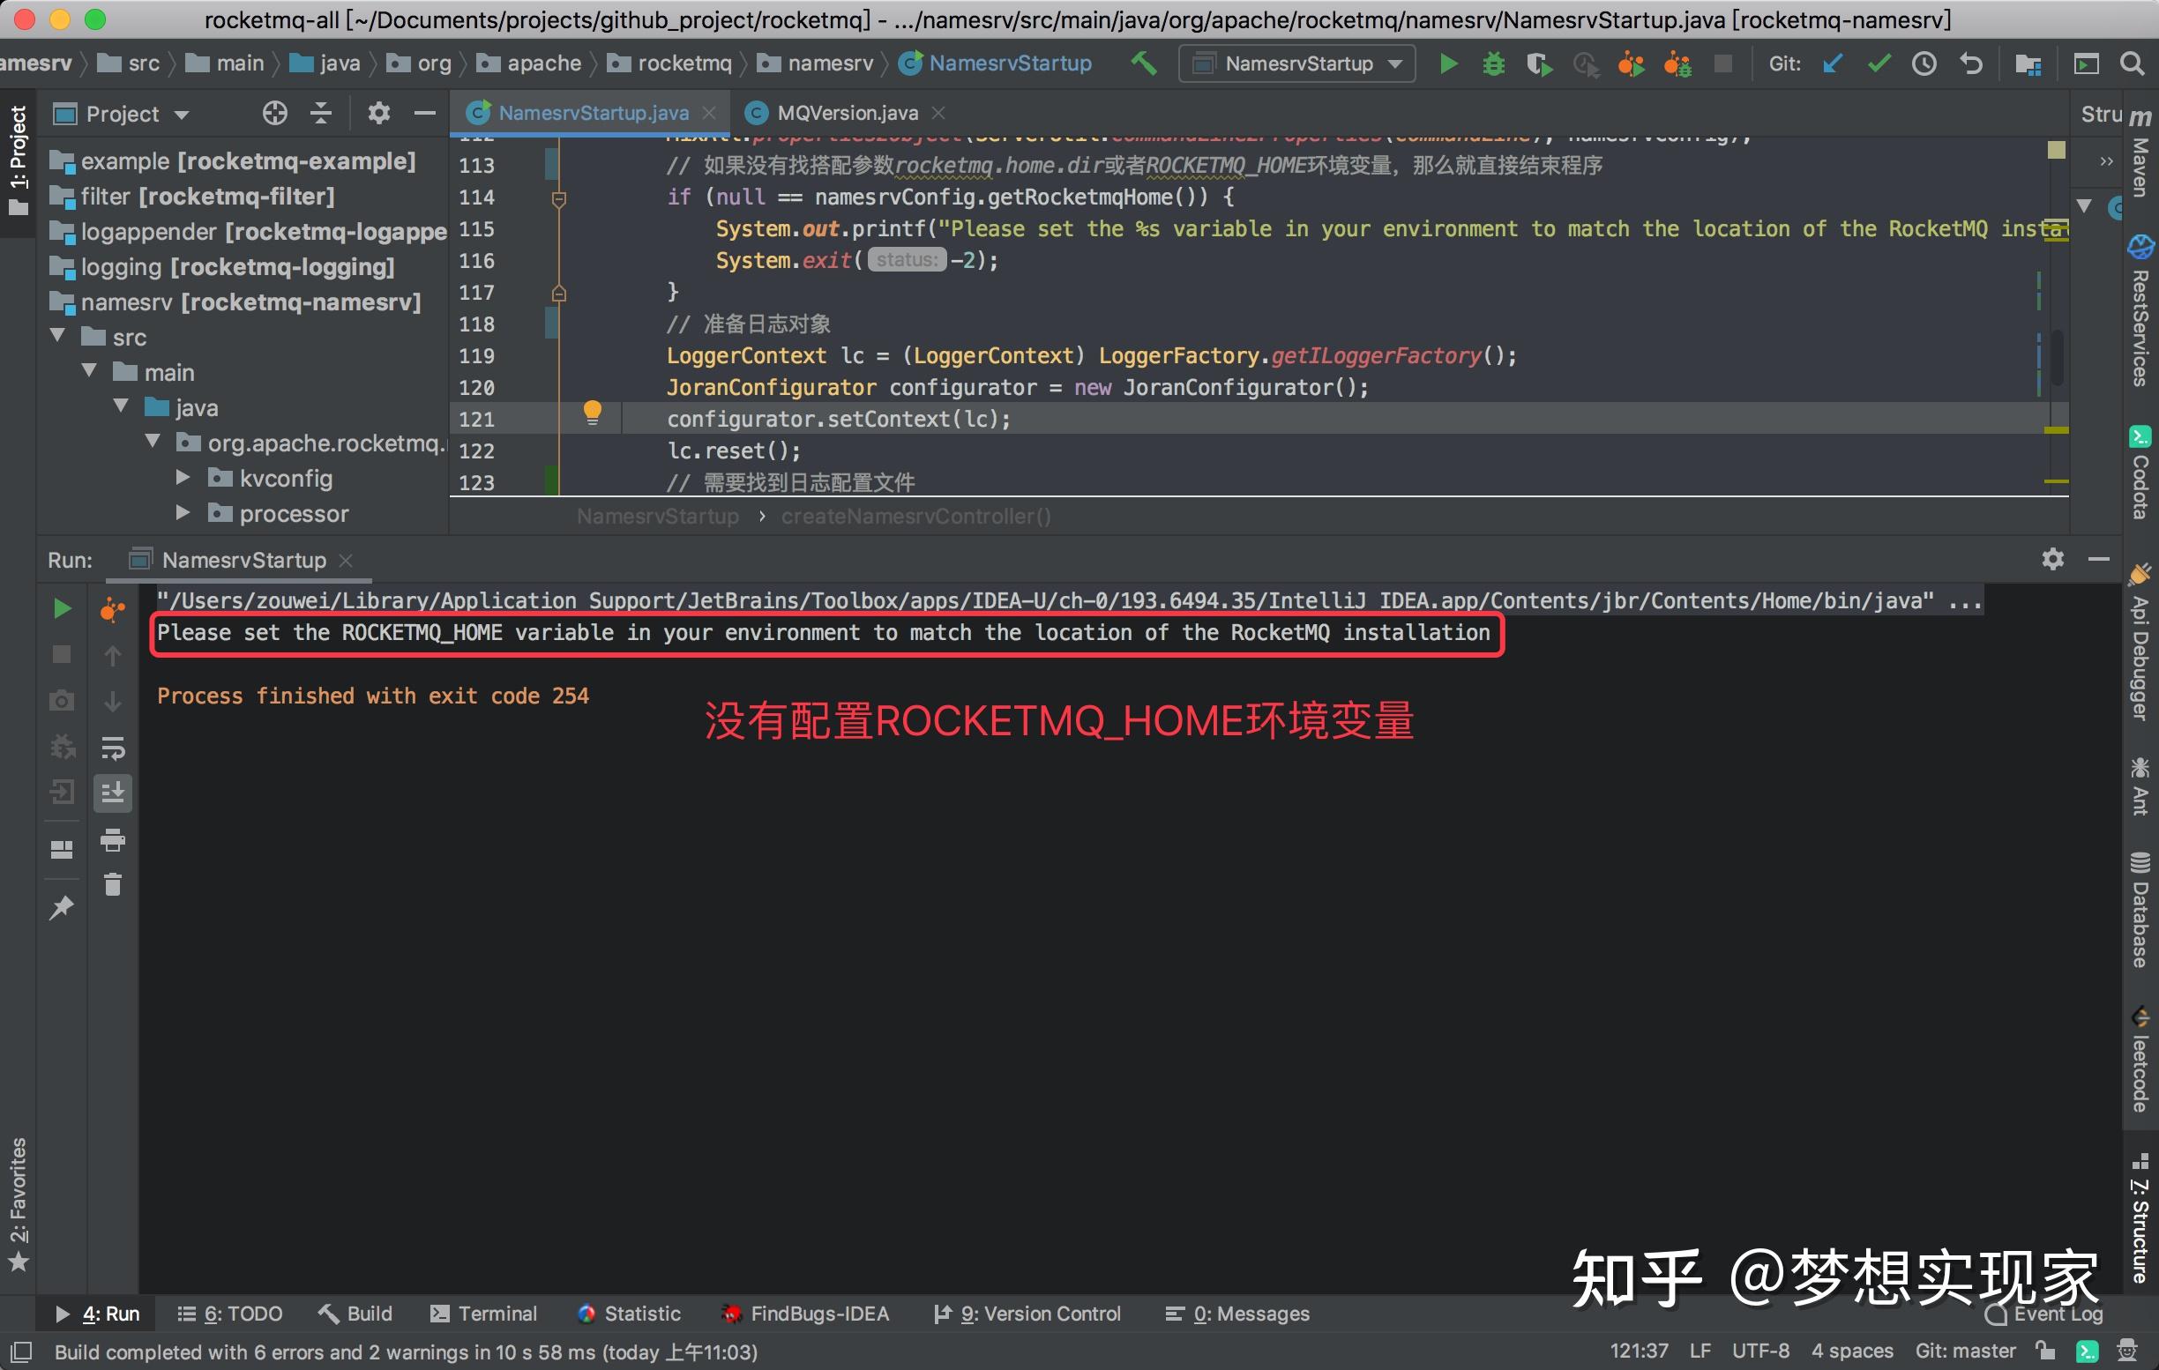Screen dimensions: 2159x1370
Task: Open the 9: Version Control tab
Action: (x=1027, y=1314)
